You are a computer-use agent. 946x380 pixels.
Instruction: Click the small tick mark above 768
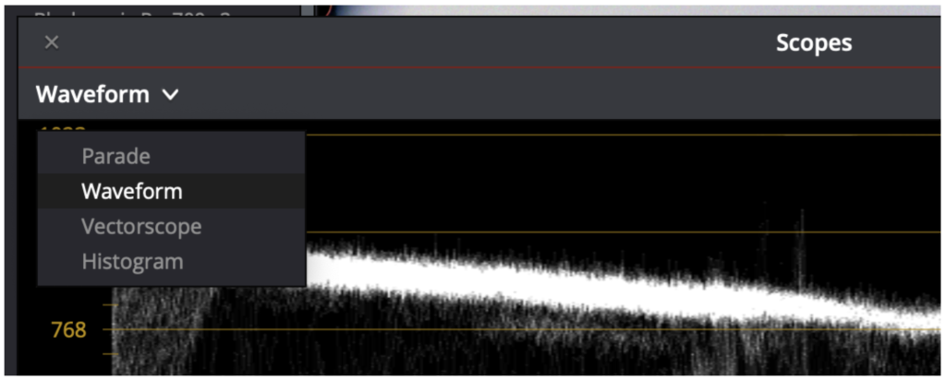111,304
